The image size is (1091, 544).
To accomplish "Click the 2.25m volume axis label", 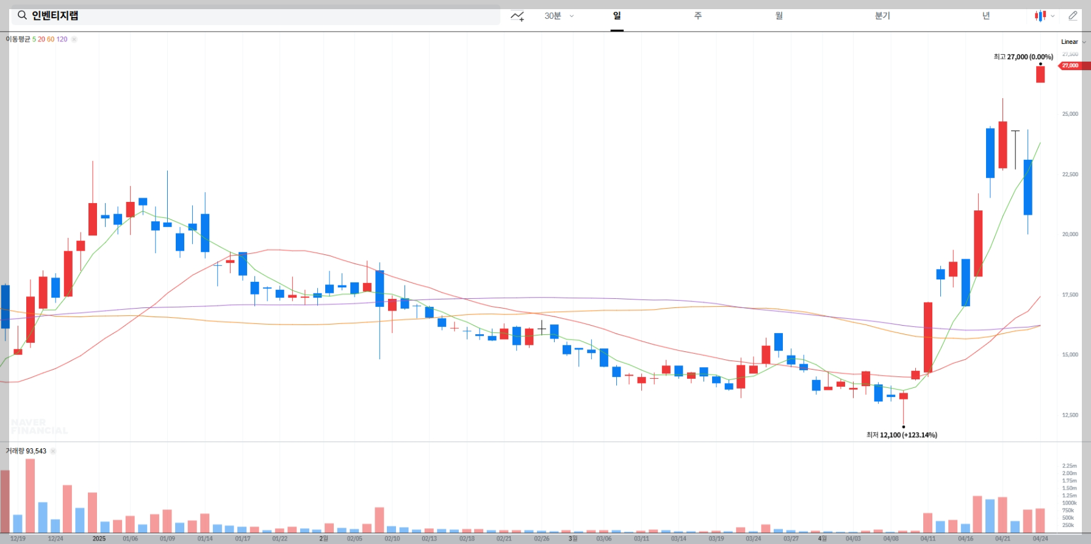I will click(x=1069, y=466).
